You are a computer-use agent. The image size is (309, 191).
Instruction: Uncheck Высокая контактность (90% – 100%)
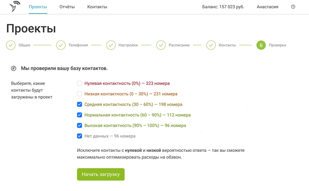coord(80,125)
